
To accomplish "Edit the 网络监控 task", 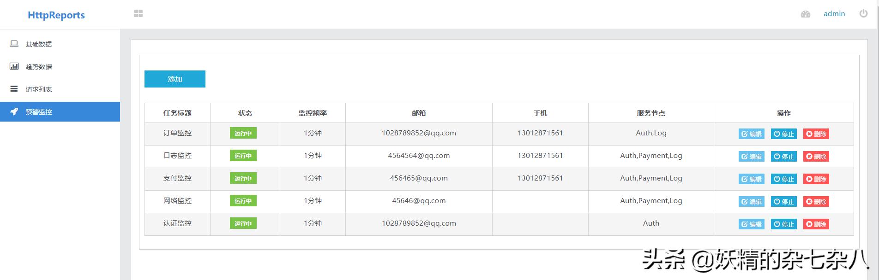I will (752, 202).
